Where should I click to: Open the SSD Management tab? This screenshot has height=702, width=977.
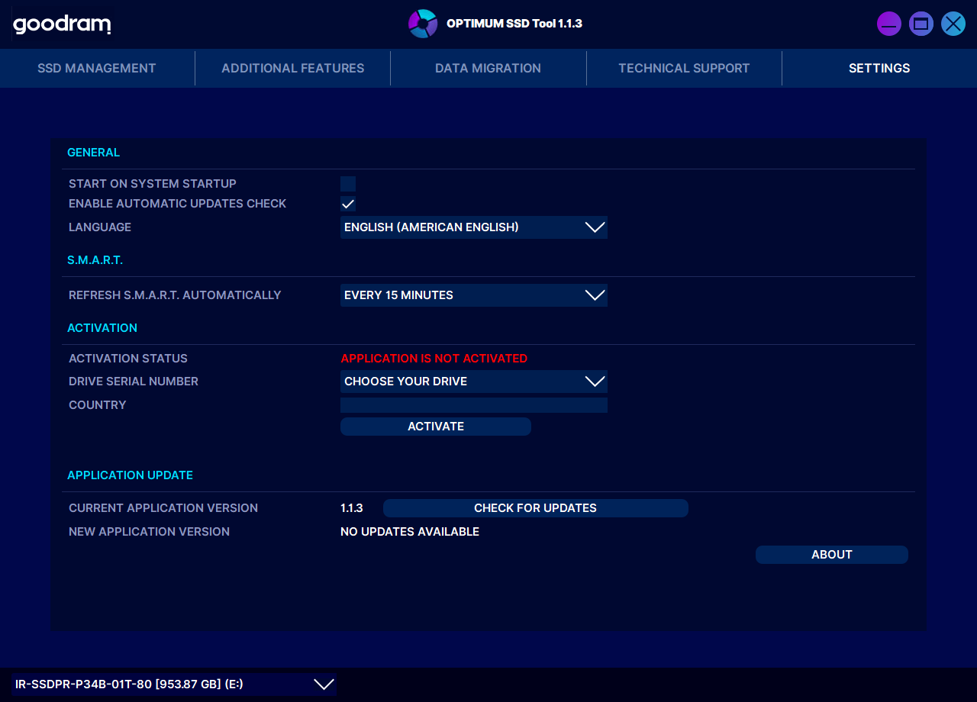click(97, 68)
